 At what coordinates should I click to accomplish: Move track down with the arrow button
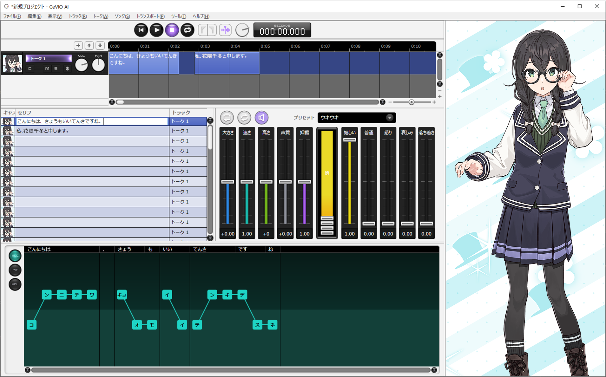click(x=100, y=45)
